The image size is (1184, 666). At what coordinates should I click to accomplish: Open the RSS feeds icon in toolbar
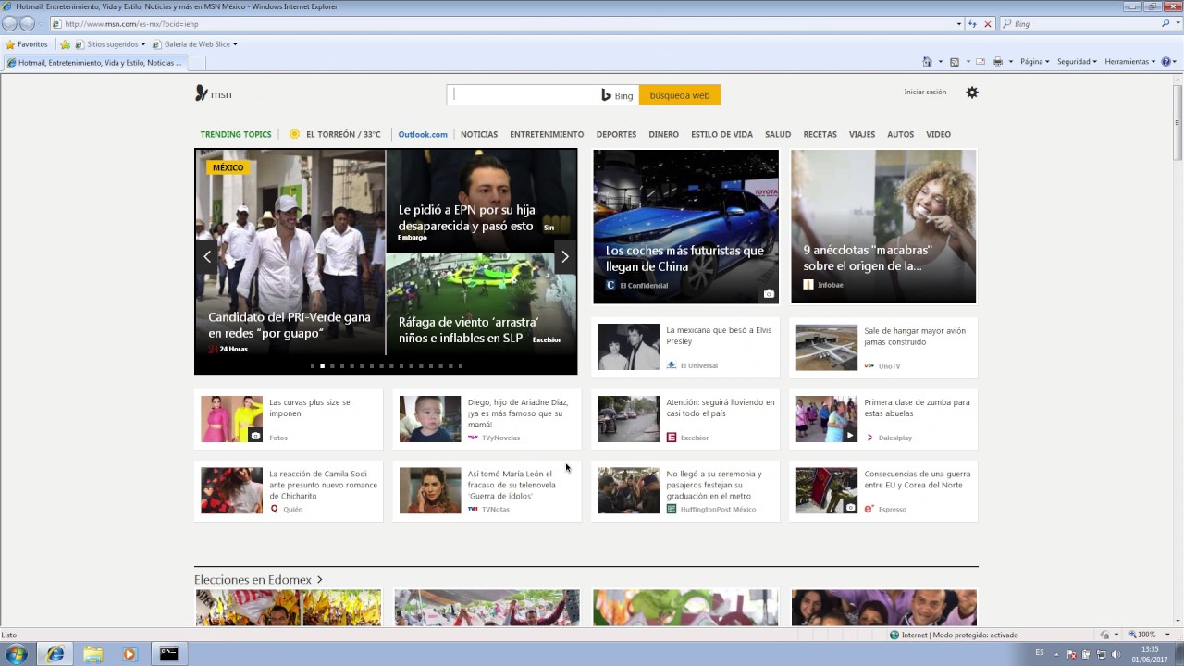(955, 62)
